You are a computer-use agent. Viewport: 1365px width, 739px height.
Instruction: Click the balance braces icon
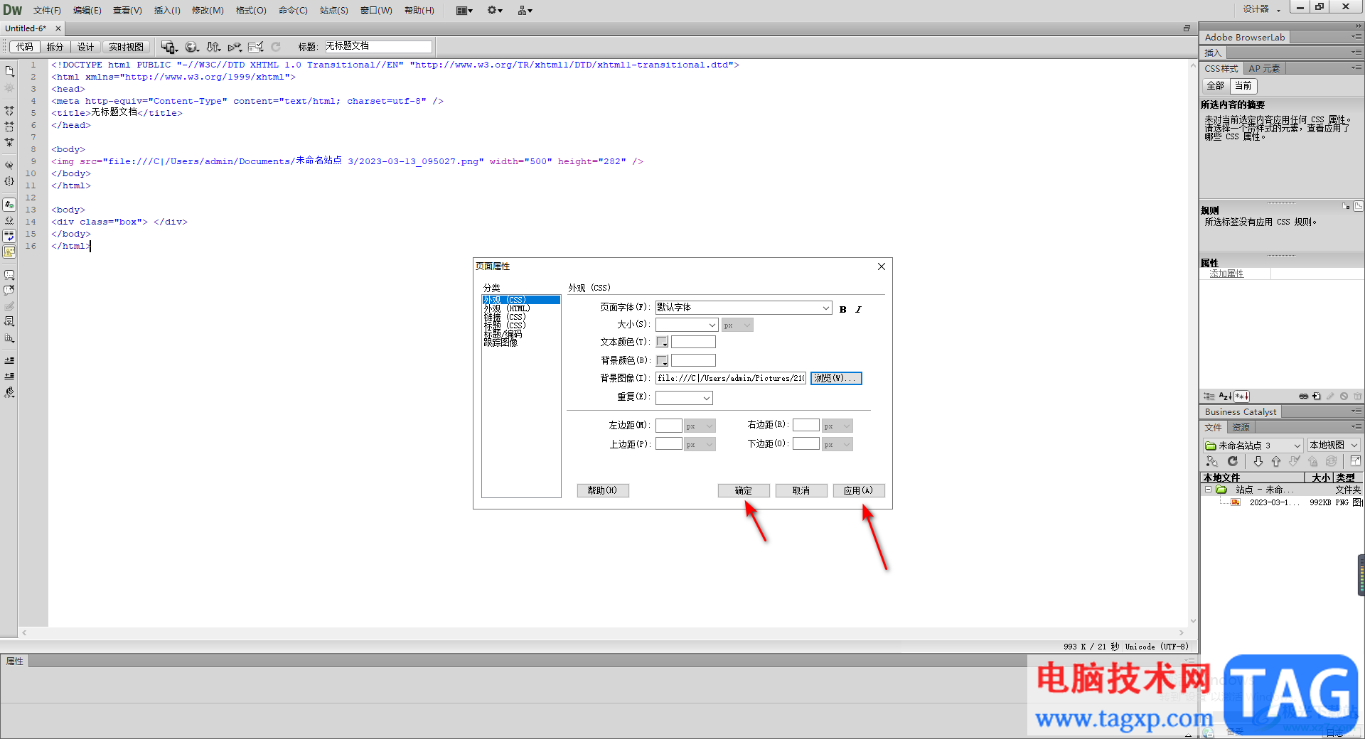coord(9,181)
